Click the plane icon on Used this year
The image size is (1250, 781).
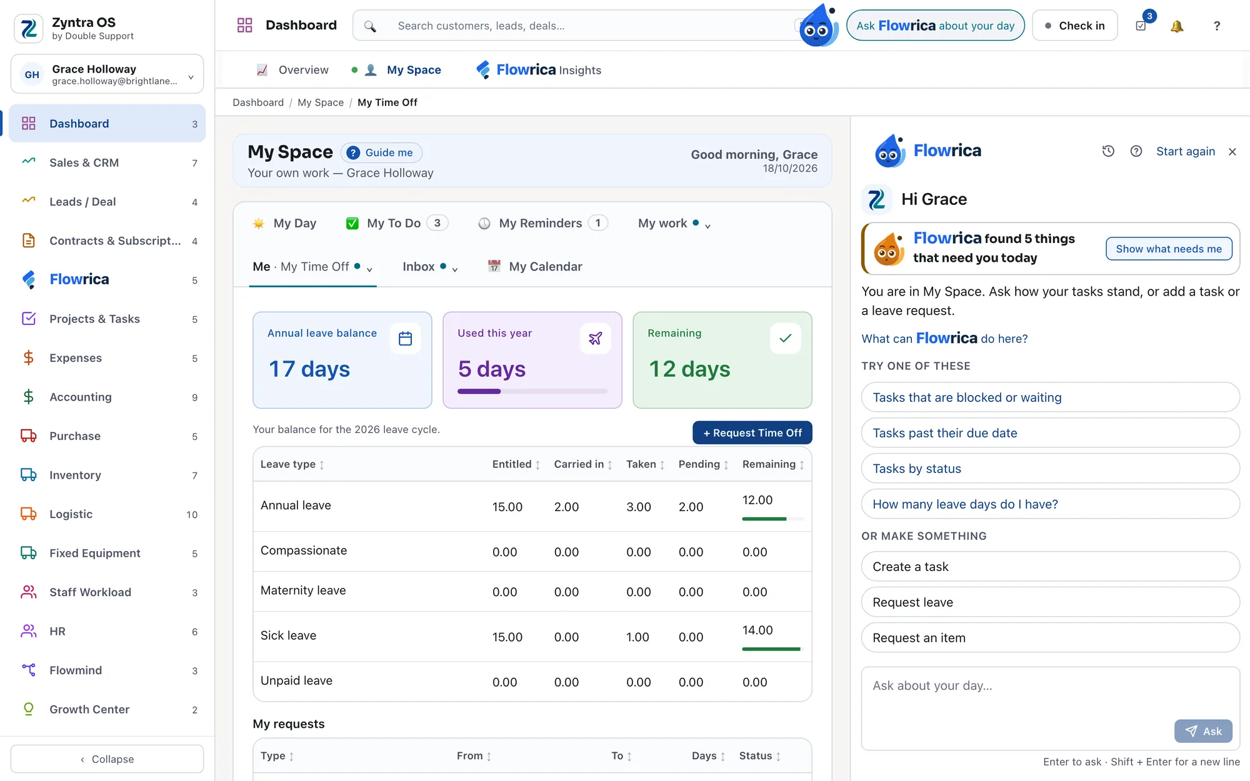(x=595, y=339)
